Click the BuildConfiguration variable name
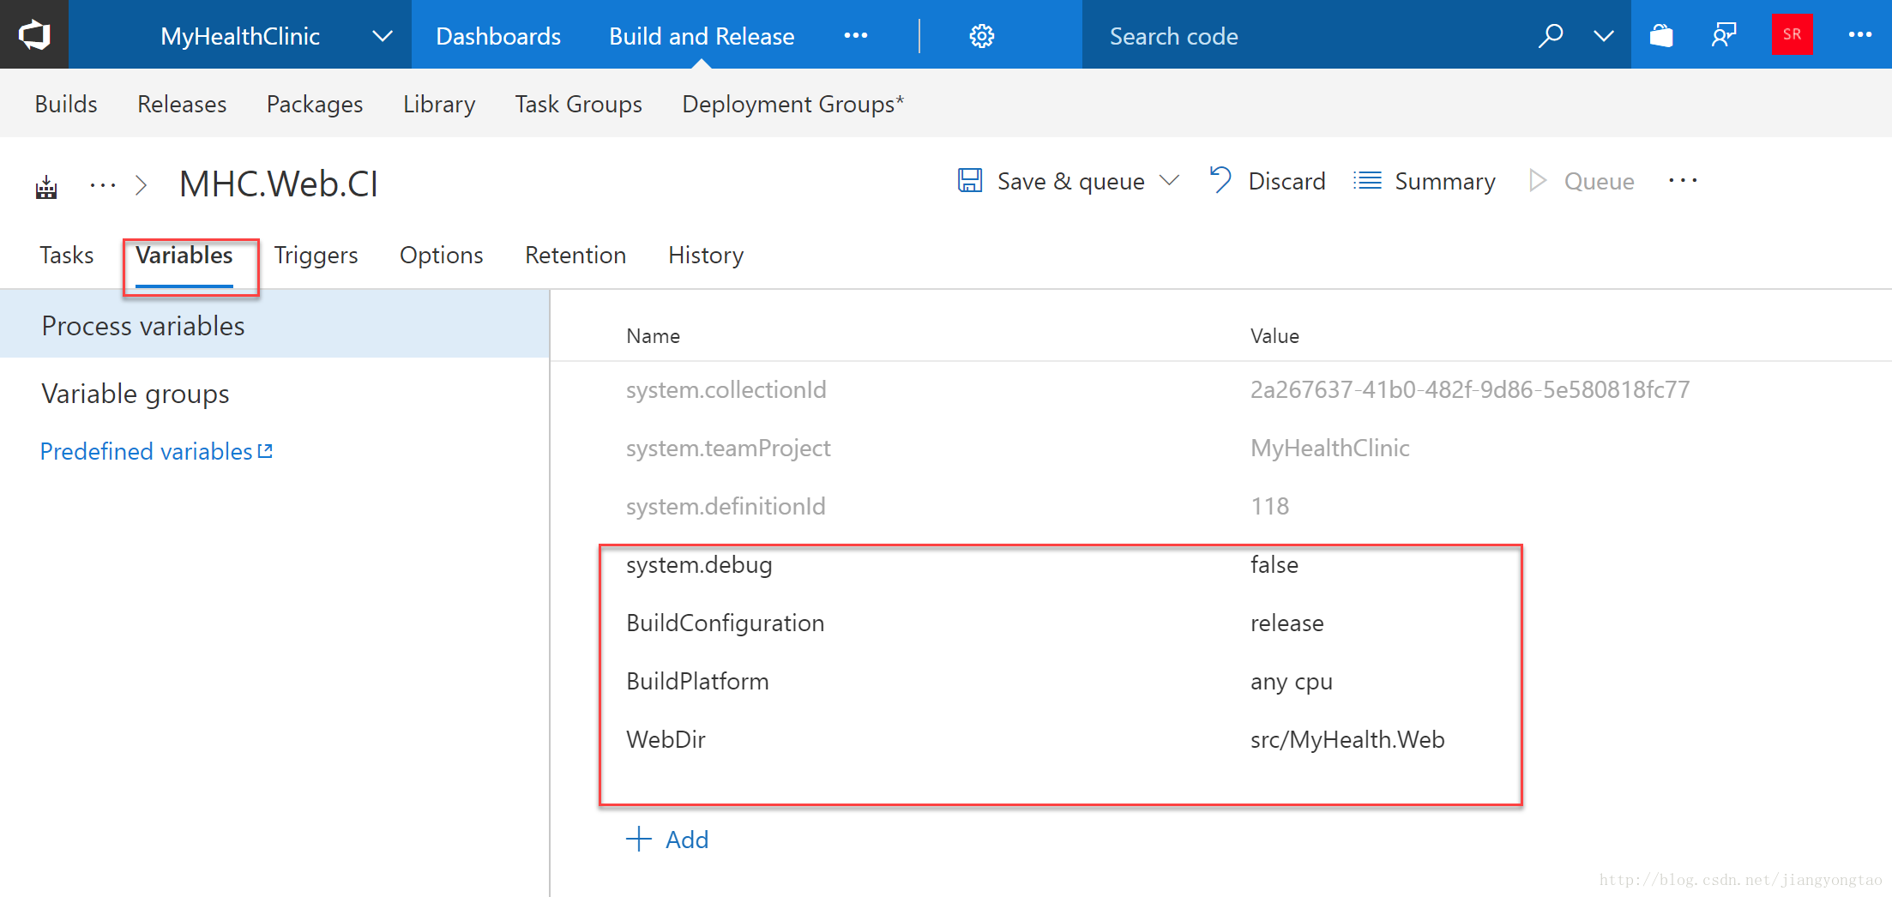Screen dimensions: 1892x897 click(x=725, y=623)
